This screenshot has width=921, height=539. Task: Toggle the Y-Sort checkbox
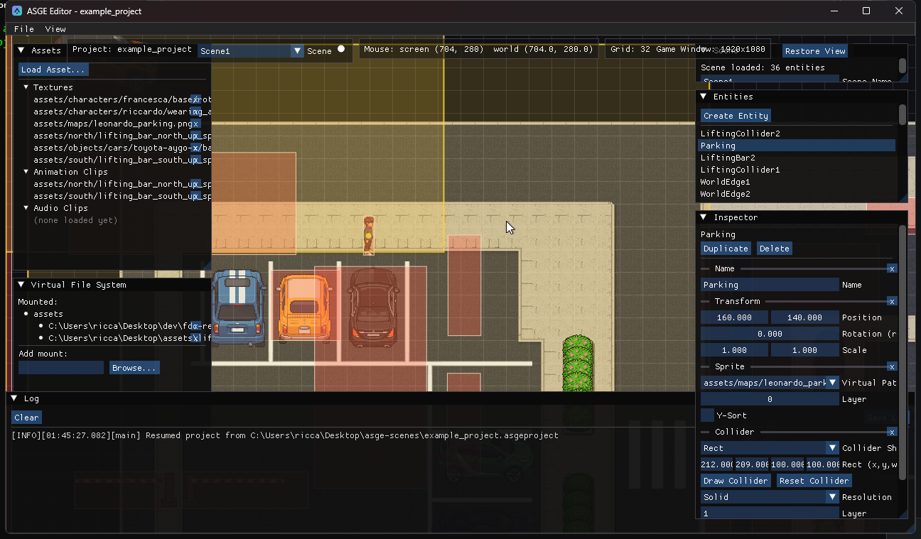coord(707,415)
